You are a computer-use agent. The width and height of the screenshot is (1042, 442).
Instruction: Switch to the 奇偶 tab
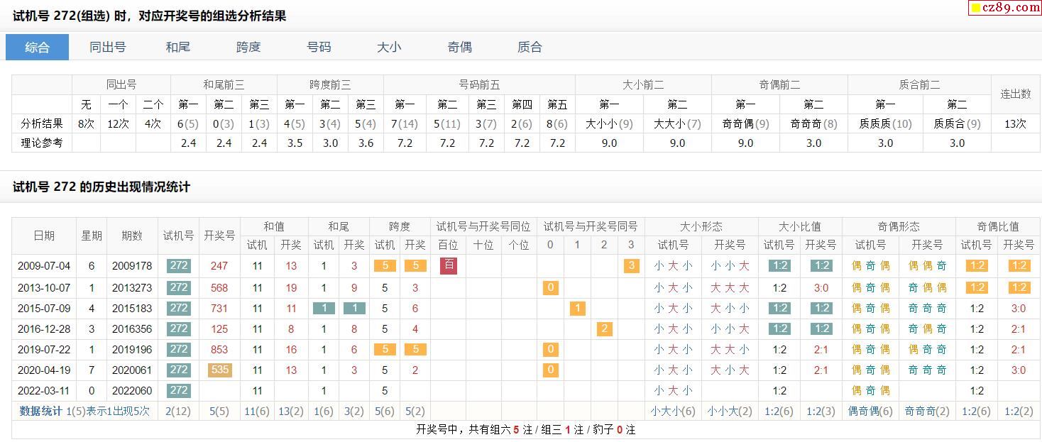(x=459, y=48)
